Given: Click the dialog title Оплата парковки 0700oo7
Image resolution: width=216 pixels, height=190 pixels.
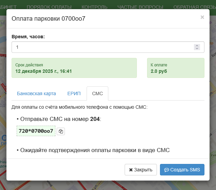Looking at the screenshot, I should coord(49,19).
